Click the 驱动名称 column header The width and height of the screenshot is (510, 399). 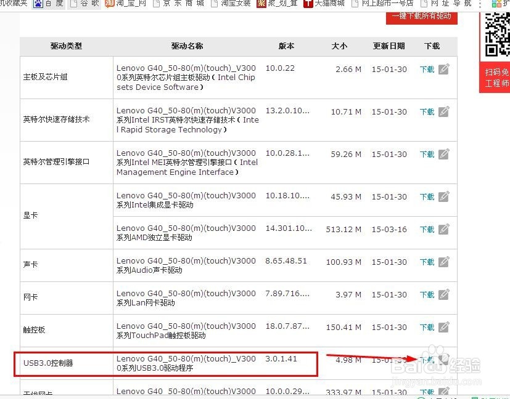pyautogui.click(x=187, y=46)
